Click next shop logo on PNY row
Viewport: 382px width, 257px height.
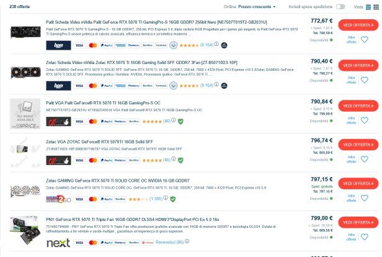coord(58,243)
